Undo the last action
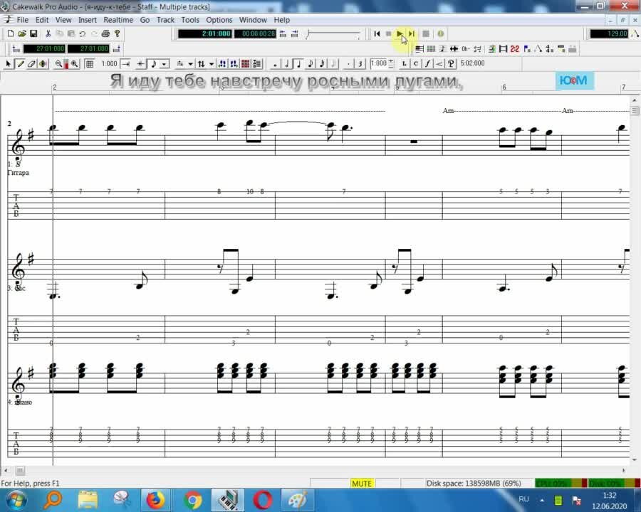The image size is (641, 512). (82, 34)
